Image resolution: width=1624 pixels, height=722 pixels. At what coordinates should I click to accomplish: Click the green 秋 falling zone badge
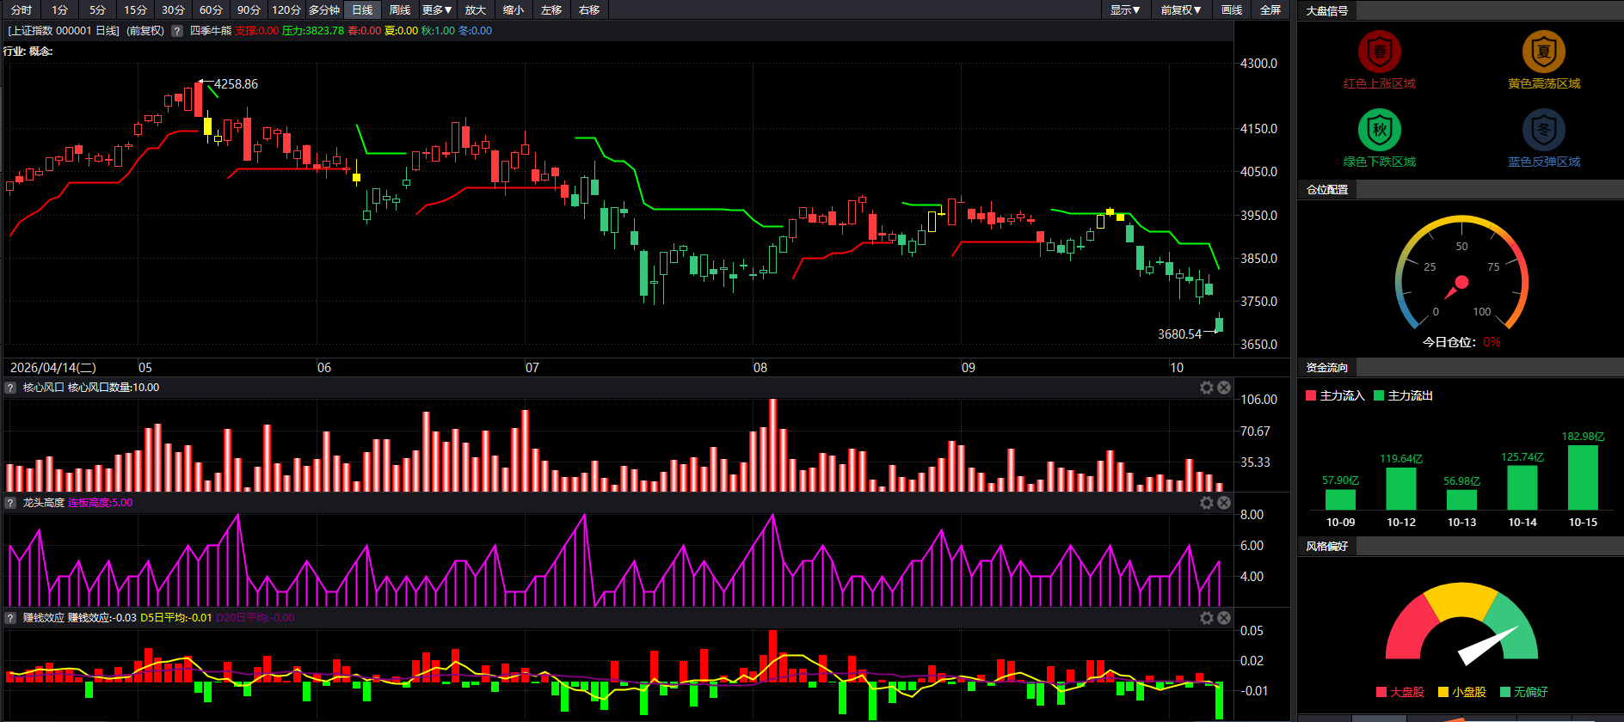pos(1379,130)
